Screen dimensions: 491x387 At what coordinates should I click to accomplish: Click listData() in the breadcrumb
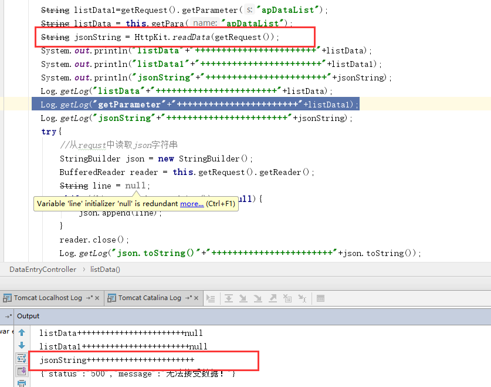tap(105, 270)
